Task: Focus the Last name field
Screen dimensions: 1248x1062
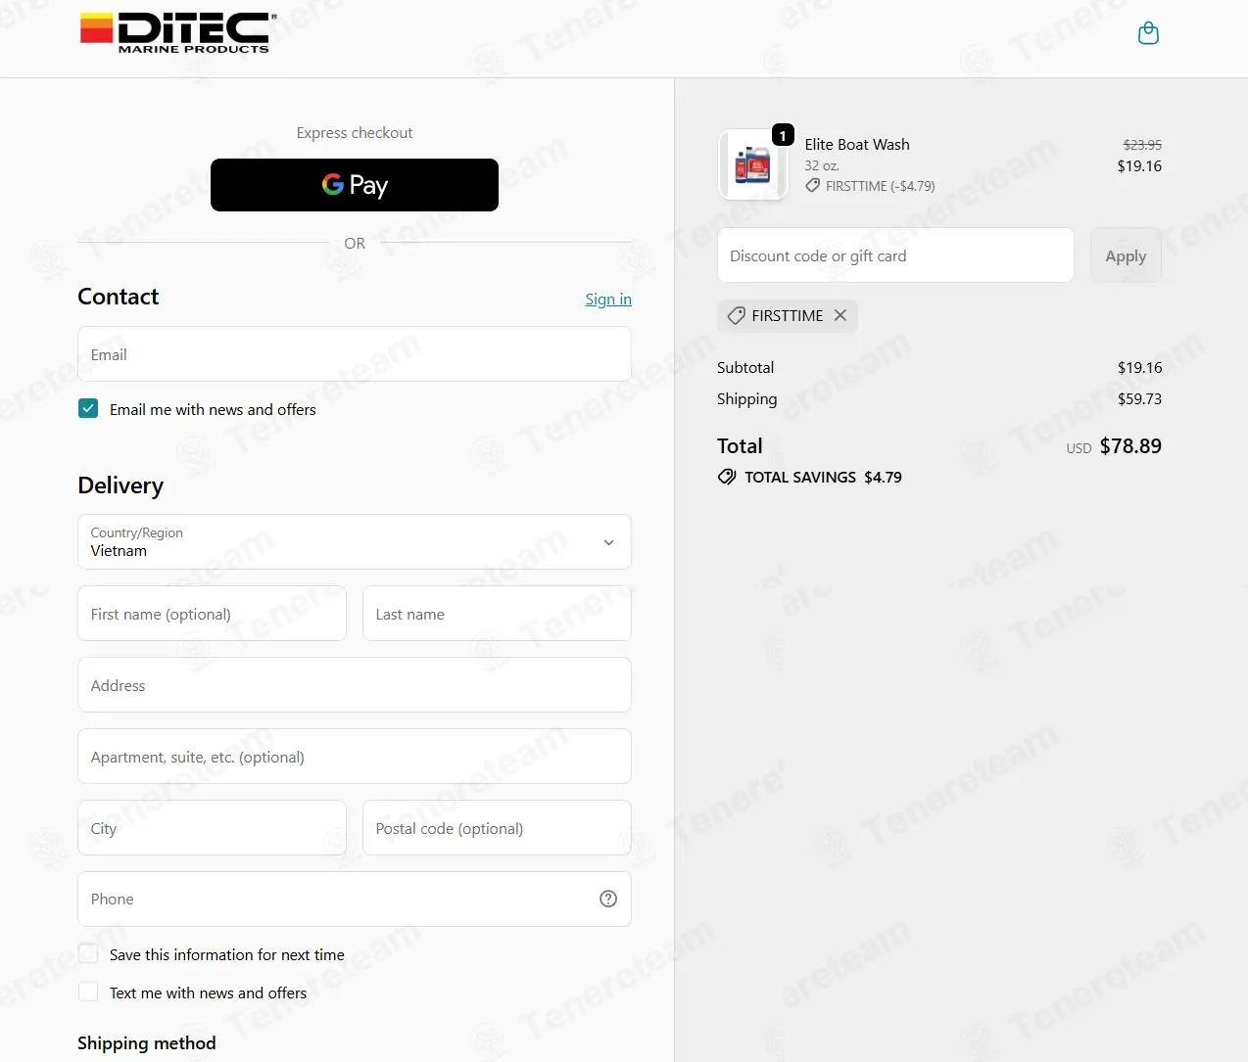Action: (497, 614)
